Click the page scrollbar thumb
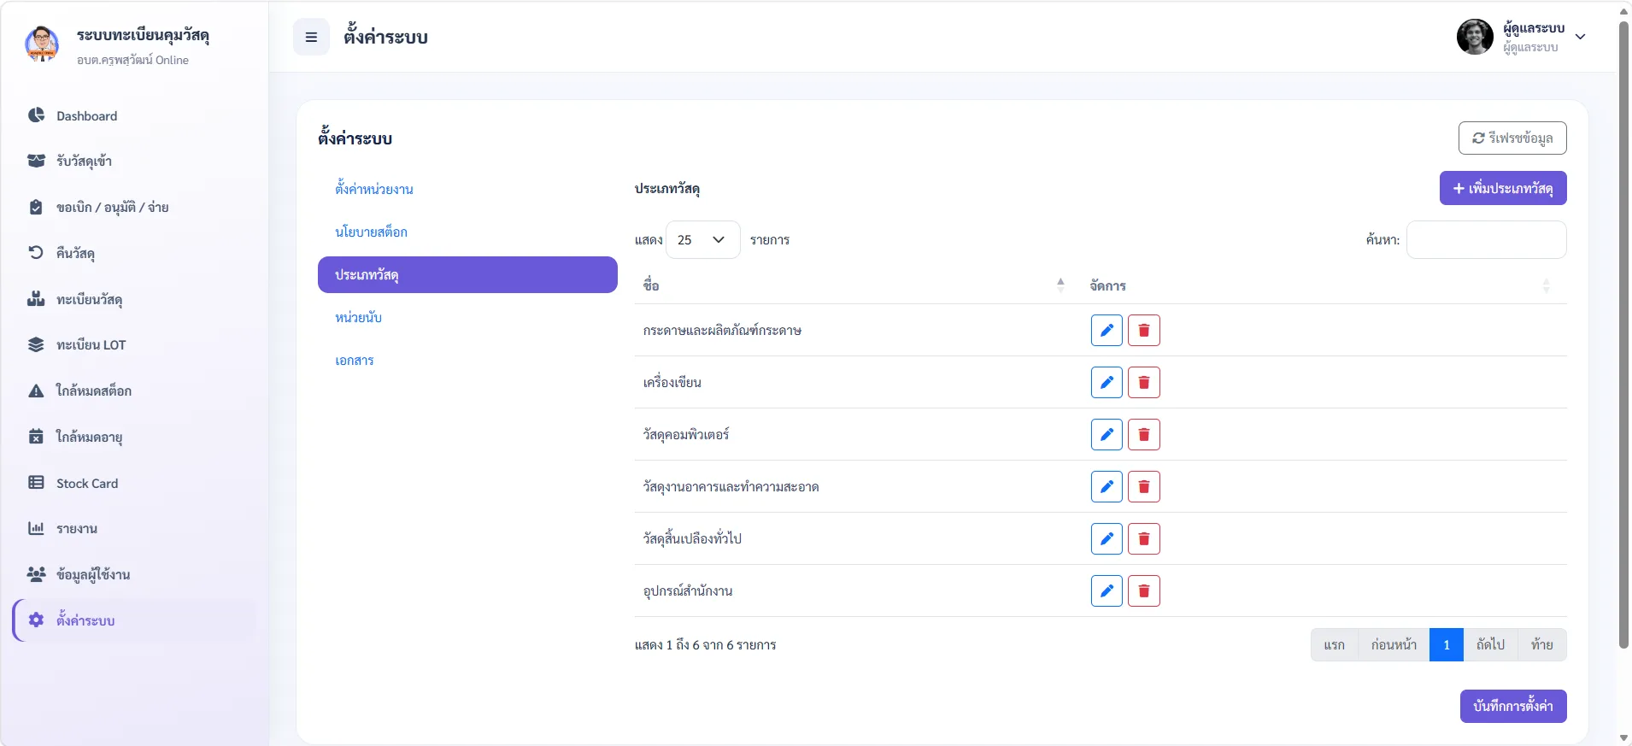Viewport: 1632px width, 746px height. pyautogui.click(x=1623, y=333)
